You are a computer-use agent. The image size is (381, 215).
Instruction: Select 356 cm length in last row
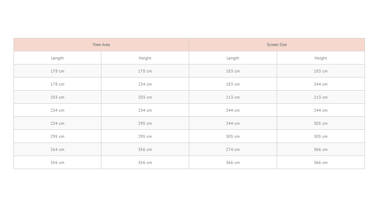pyautogui.click(x=57, y=163)
